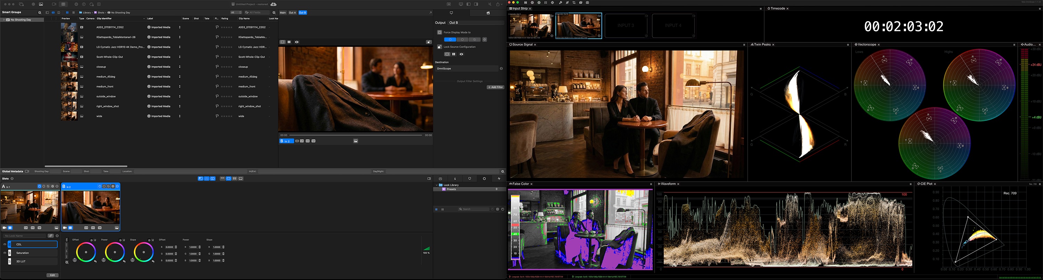The image size is (1043, 280).
Task: Open the All filter dropdown in library
Action: click(236, 13)
